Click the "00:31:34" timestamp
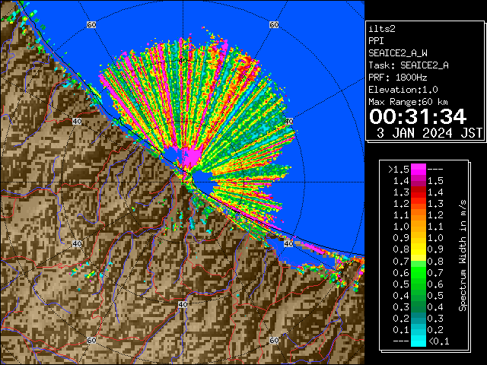The width and height of the screenshot is (487, 365). click(418, 116)
